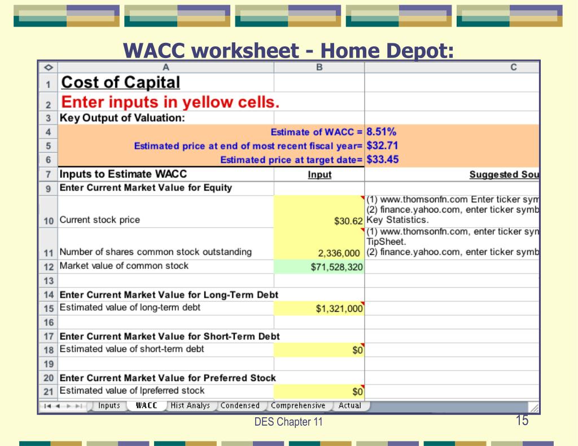Screen dimensions: 578x446
Task: Click 'Enter inputs in yellow cells.' text
Action: click(x=170, y=102)
